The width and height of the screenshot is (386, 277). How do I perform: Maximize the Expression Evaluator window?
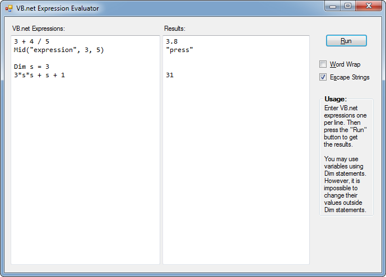coord(347,6)
